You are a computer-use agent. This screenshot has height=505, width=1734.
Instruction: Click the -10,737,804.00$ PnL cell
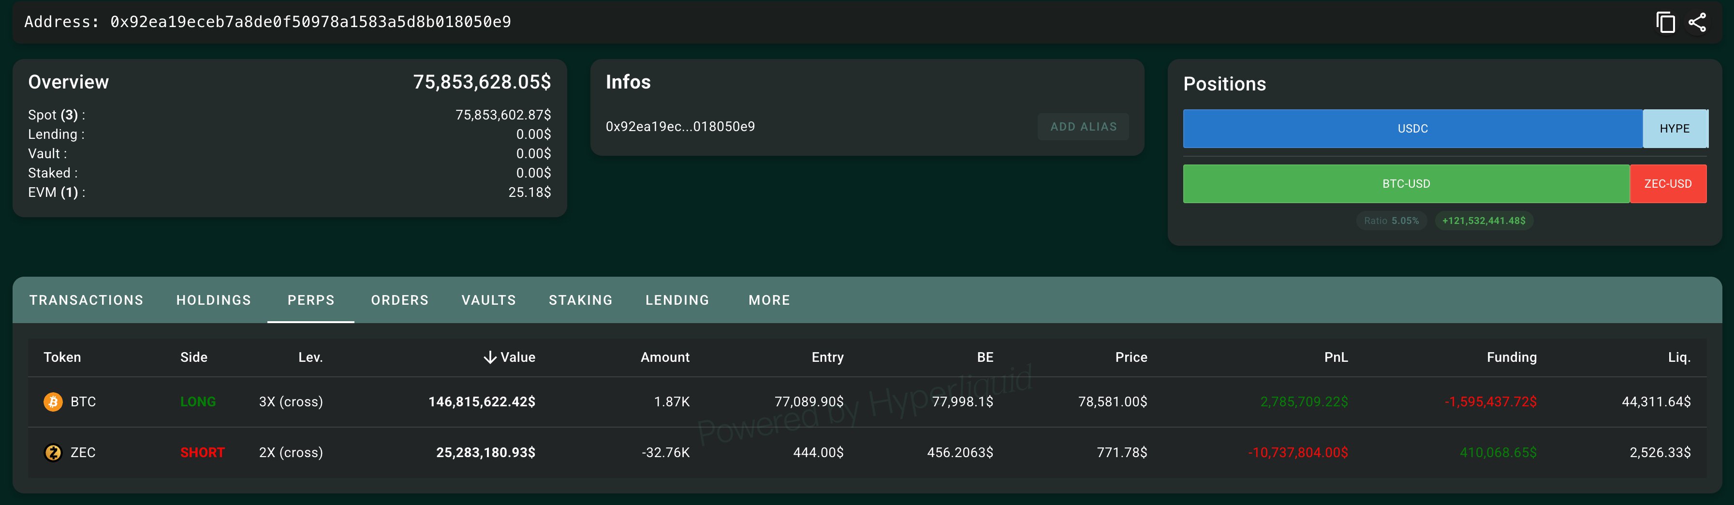tap(1298, 452)
